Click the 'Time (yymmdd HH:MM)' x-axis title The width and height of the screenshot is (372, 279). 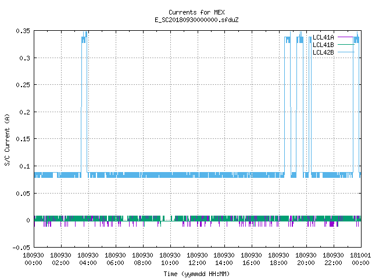tap(196, 274)
